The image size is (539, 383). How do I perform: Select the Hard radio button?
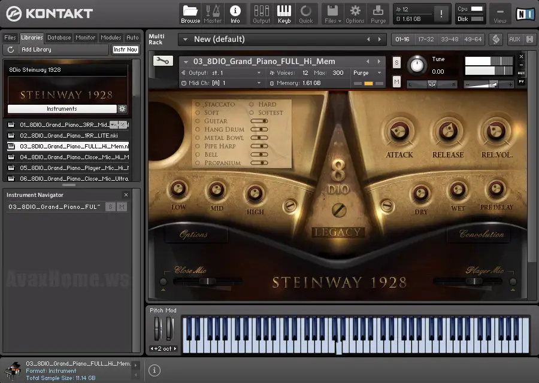pyautogui.click(x=252, y=104)
